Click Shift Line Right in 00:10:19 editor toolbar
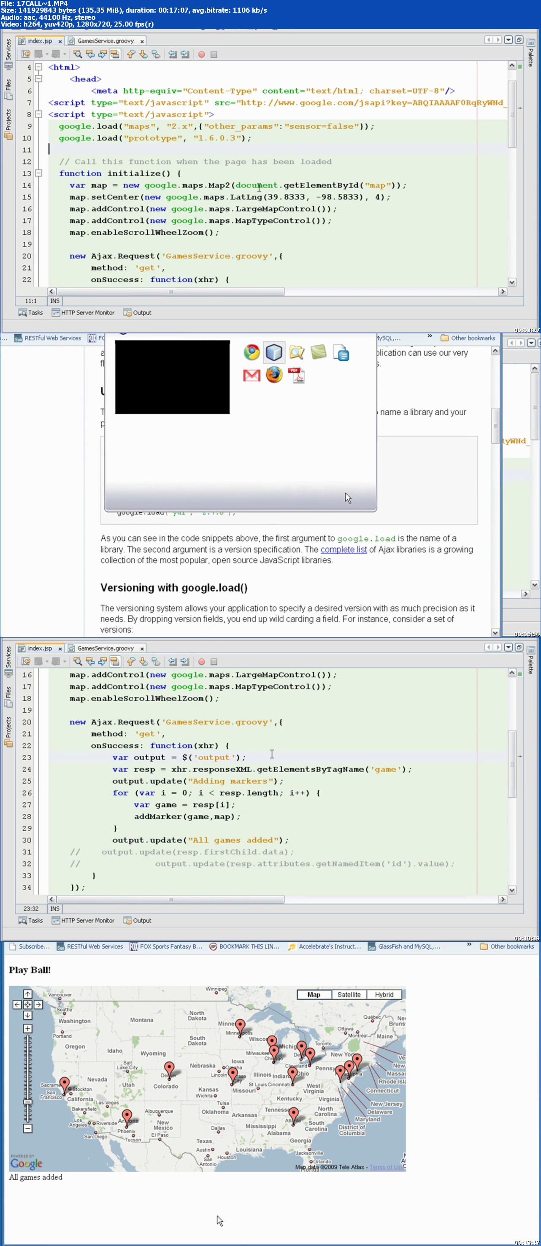Viewport: 541px width, 1246px height. coord(185,661)
